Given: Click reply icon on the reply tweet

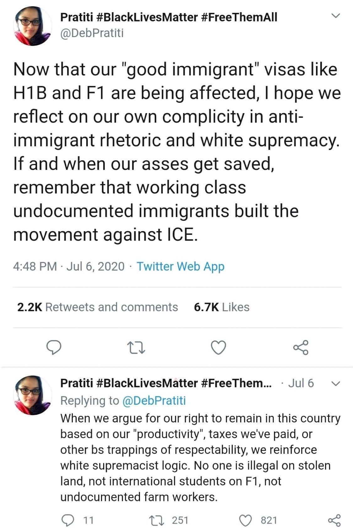Looking at the screenshot, I should coord(67,520).
